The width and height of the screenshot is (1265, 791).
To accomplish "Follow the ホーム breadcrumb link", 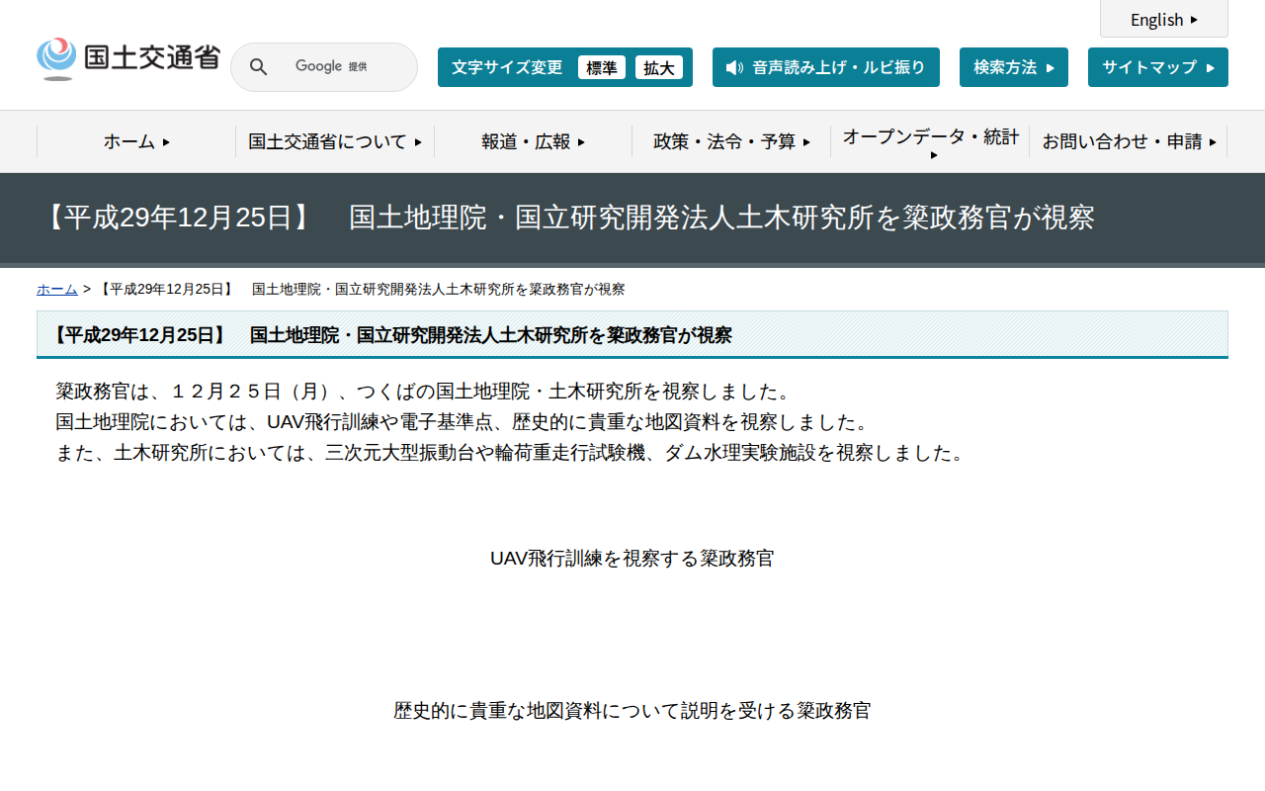I will pyautogui.click(x=56, y=290).
